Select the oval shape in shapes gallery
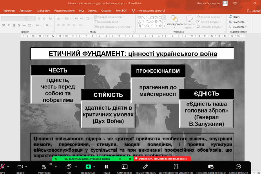Screen dimensions: 261x174 156,17
